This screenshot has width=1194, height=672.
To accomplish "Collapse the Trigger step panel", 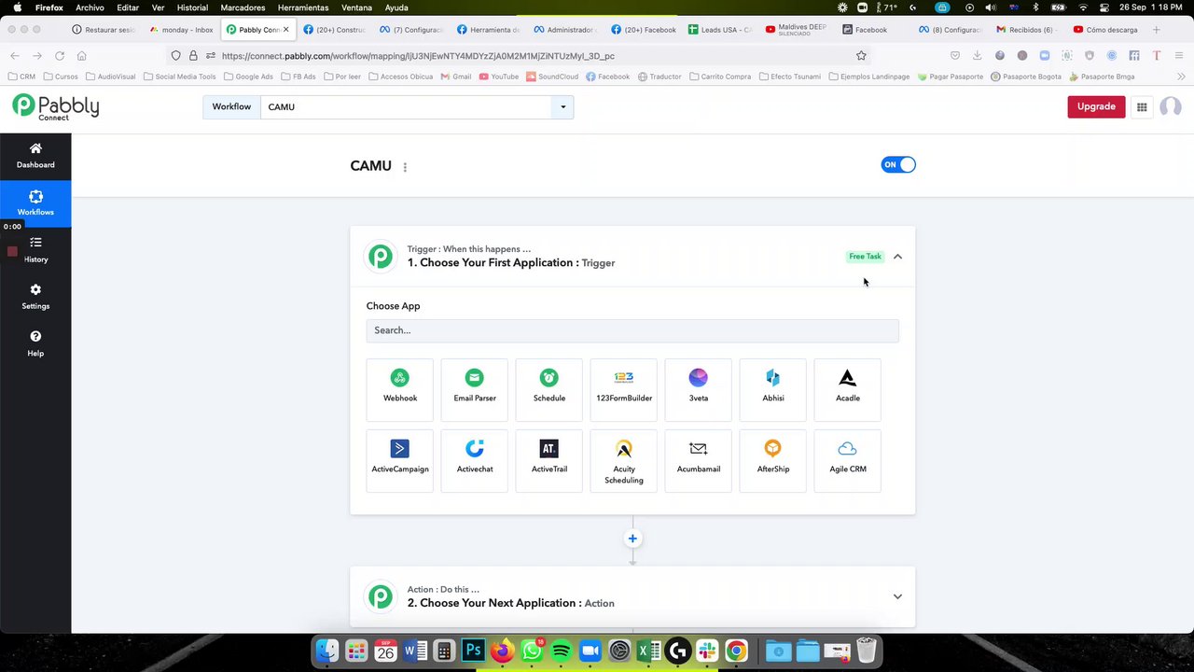I will pyautogui.click(x=897, y=257).
